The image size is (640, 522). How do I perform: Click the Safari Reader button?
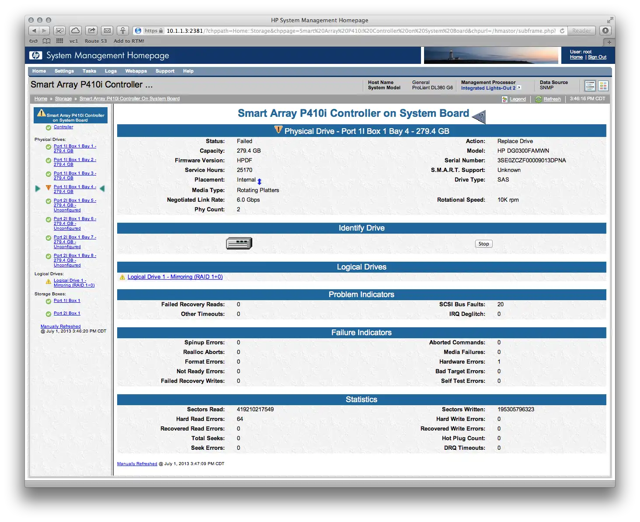pos(581,31)
